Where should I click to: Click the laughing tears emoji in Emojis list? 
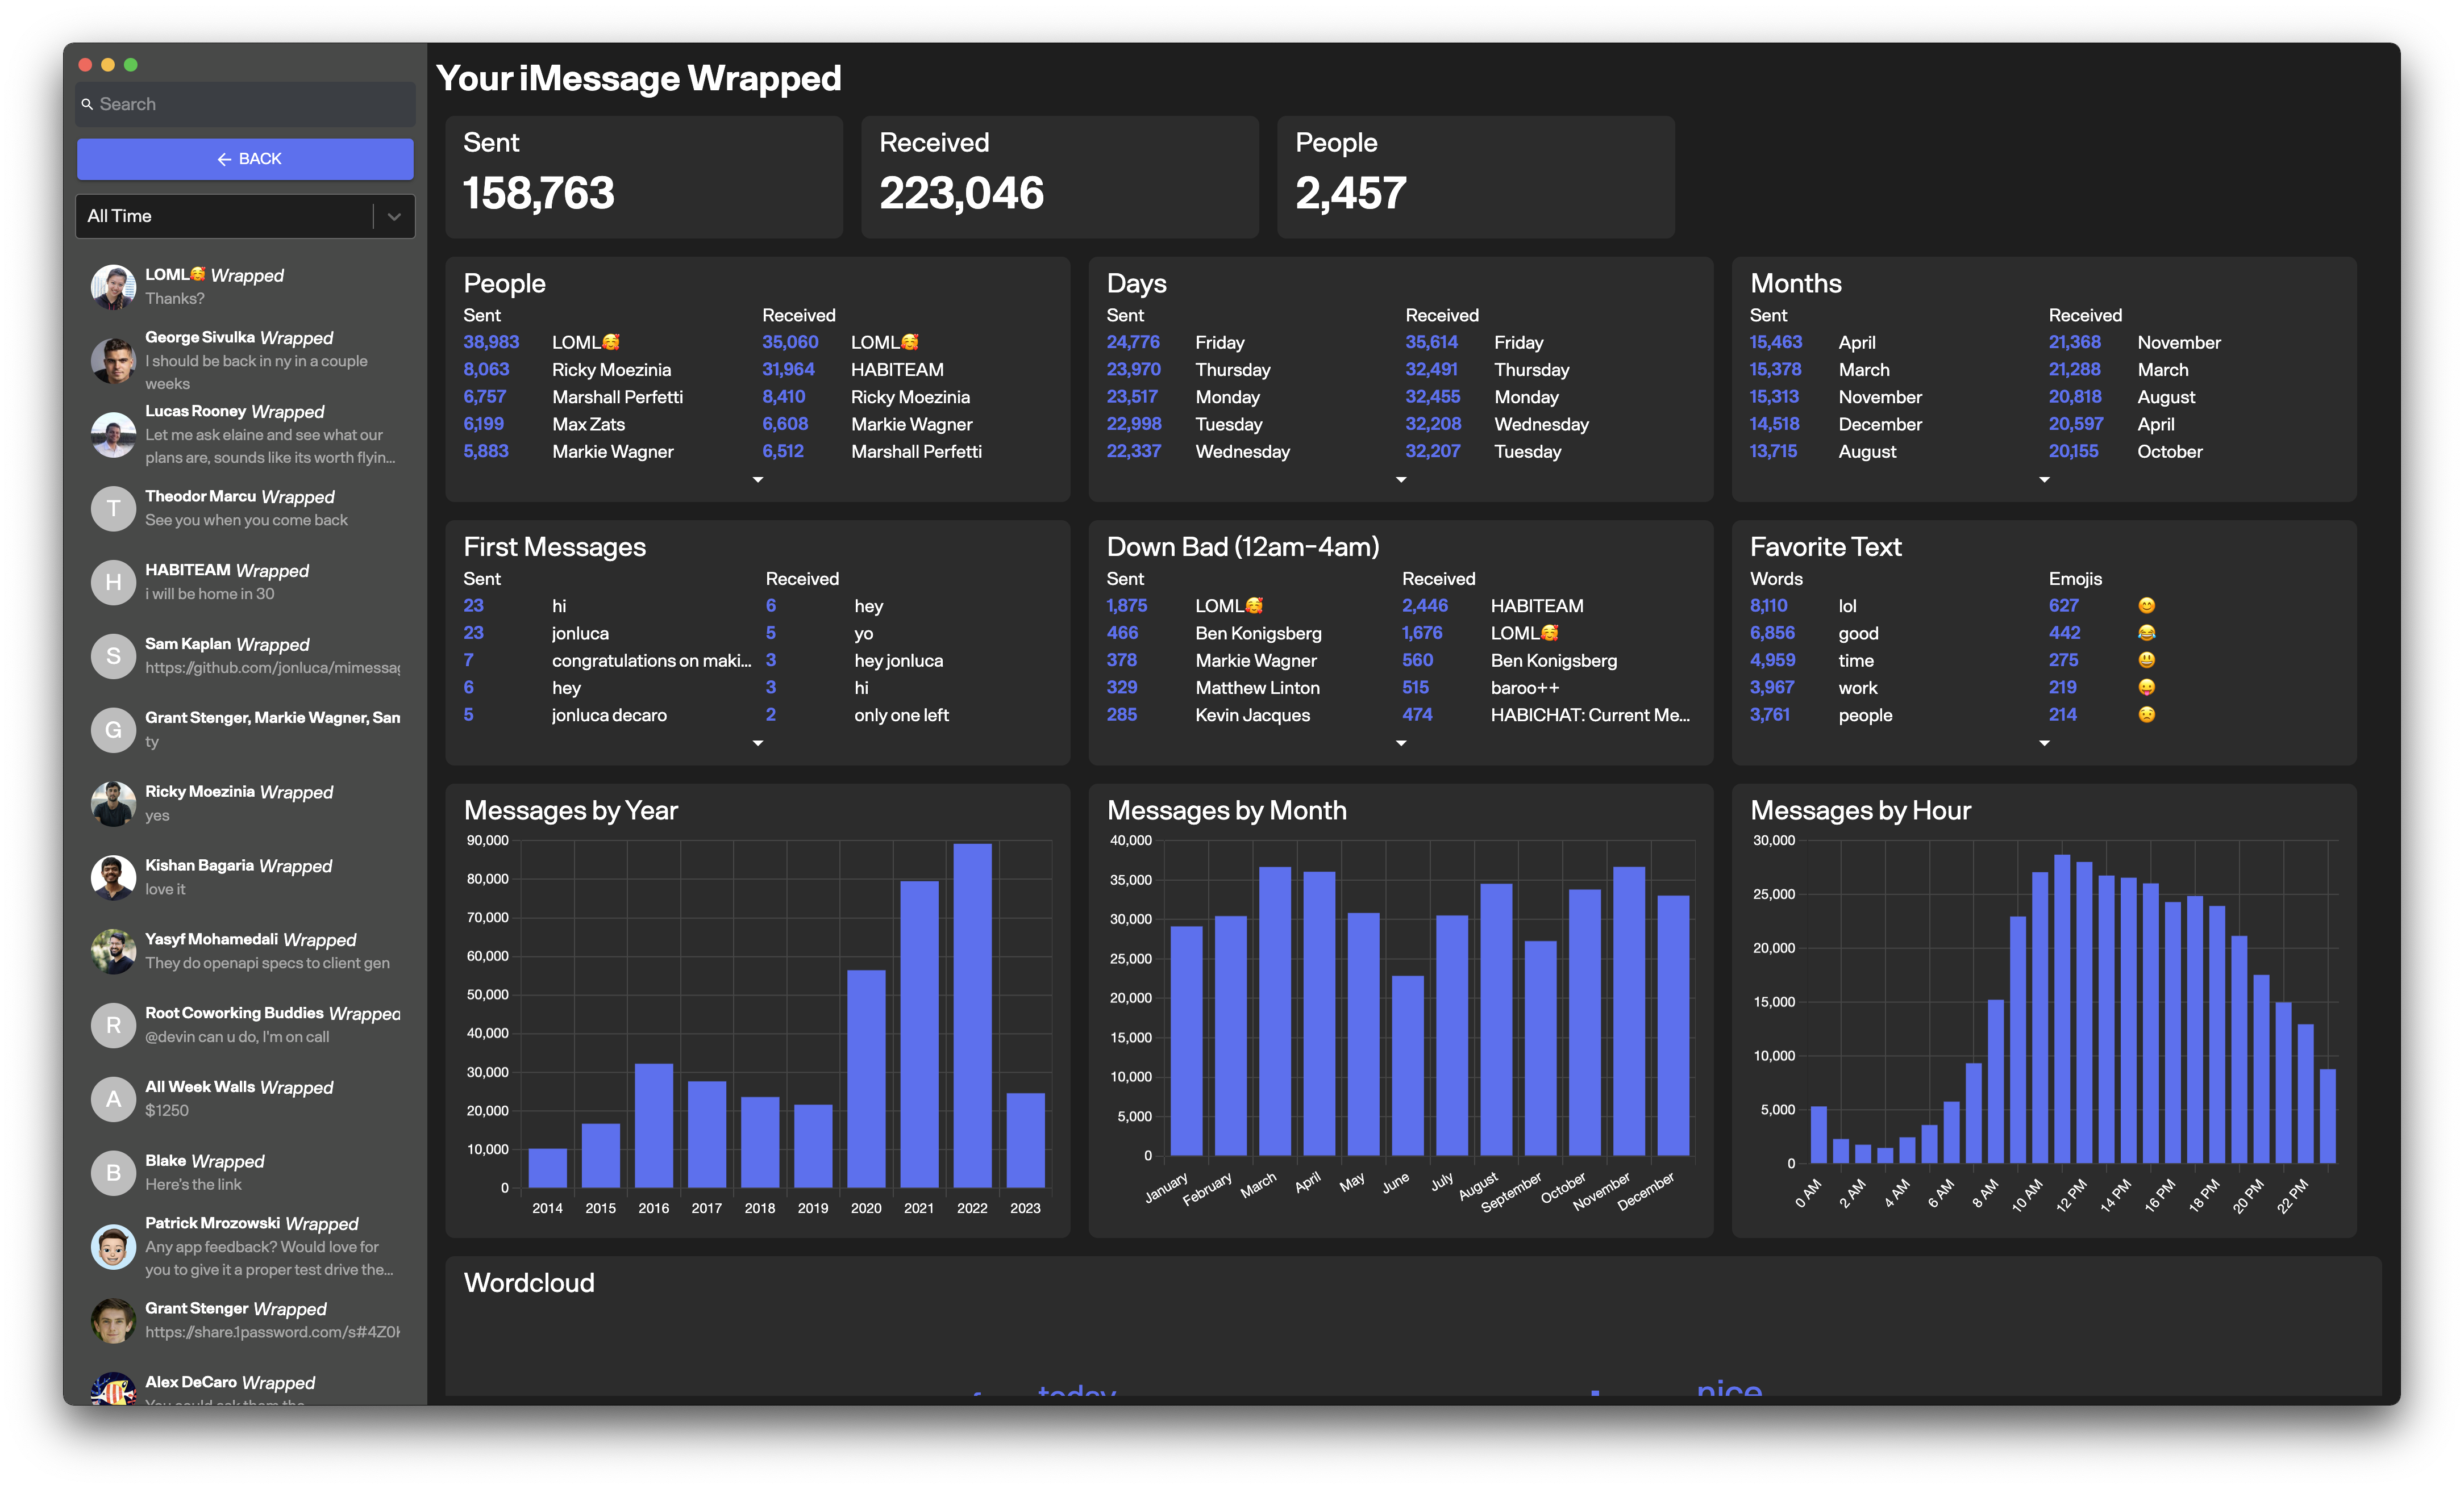2146,633
